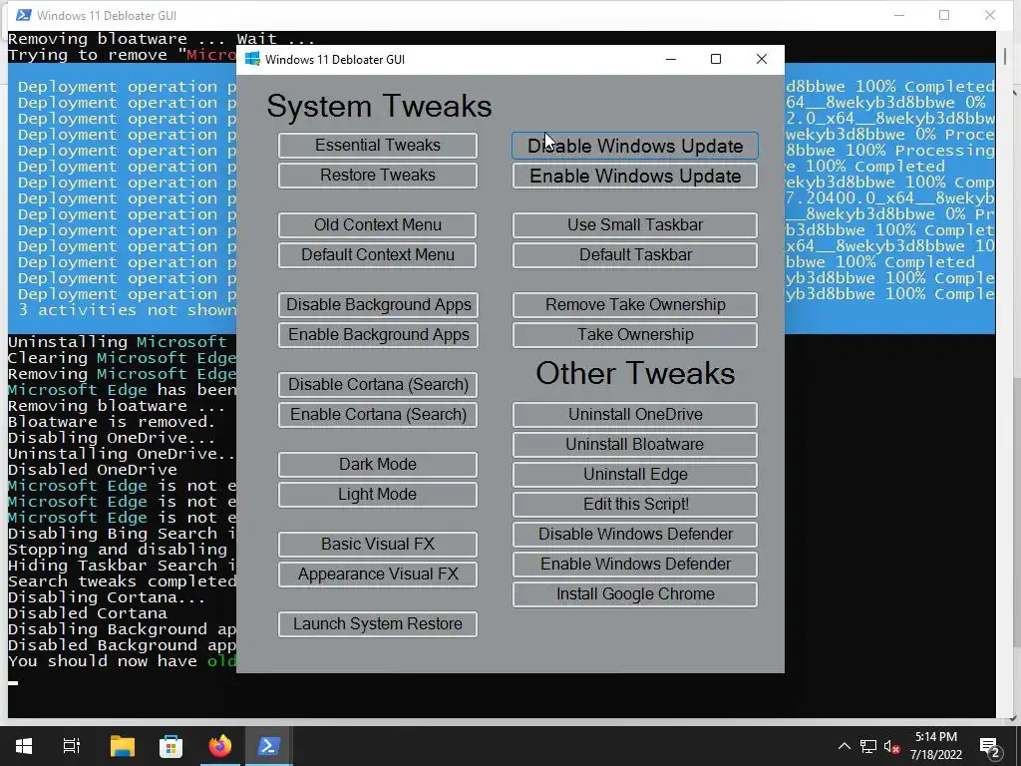Apply Basic Visual FX
The width and height of the screenshot is (1021, 766).
[378, 544]
